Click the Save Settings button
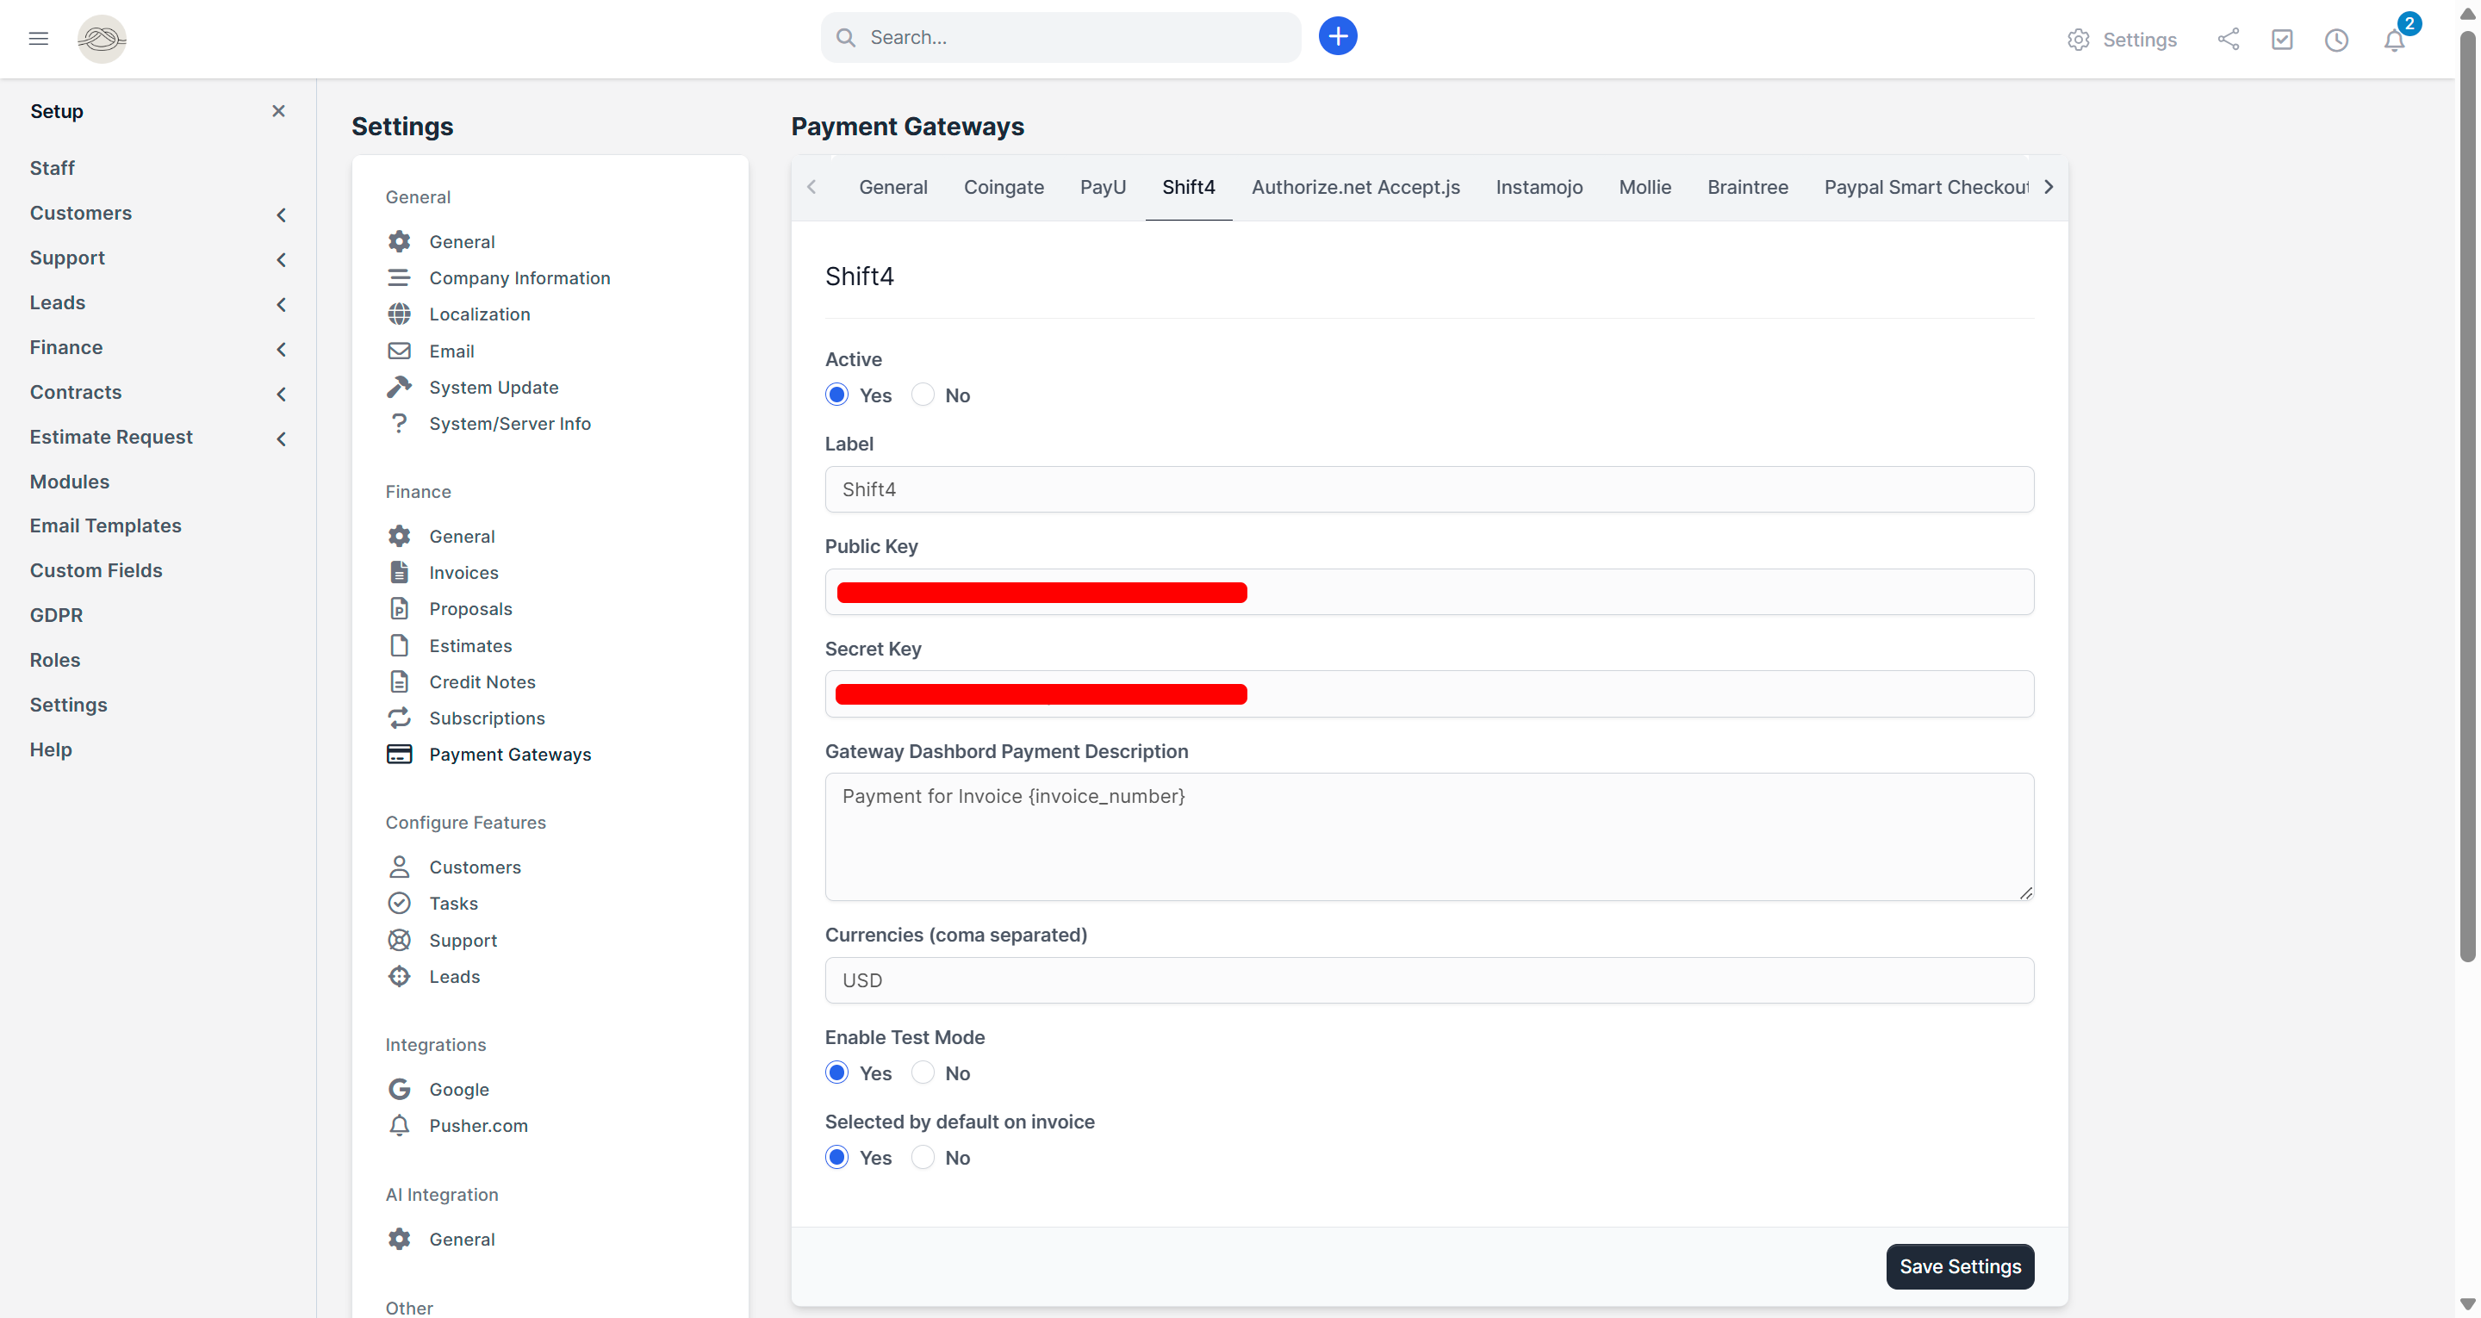2481x1318 pixels. pyautogui.click(x=1960, y=1267)
